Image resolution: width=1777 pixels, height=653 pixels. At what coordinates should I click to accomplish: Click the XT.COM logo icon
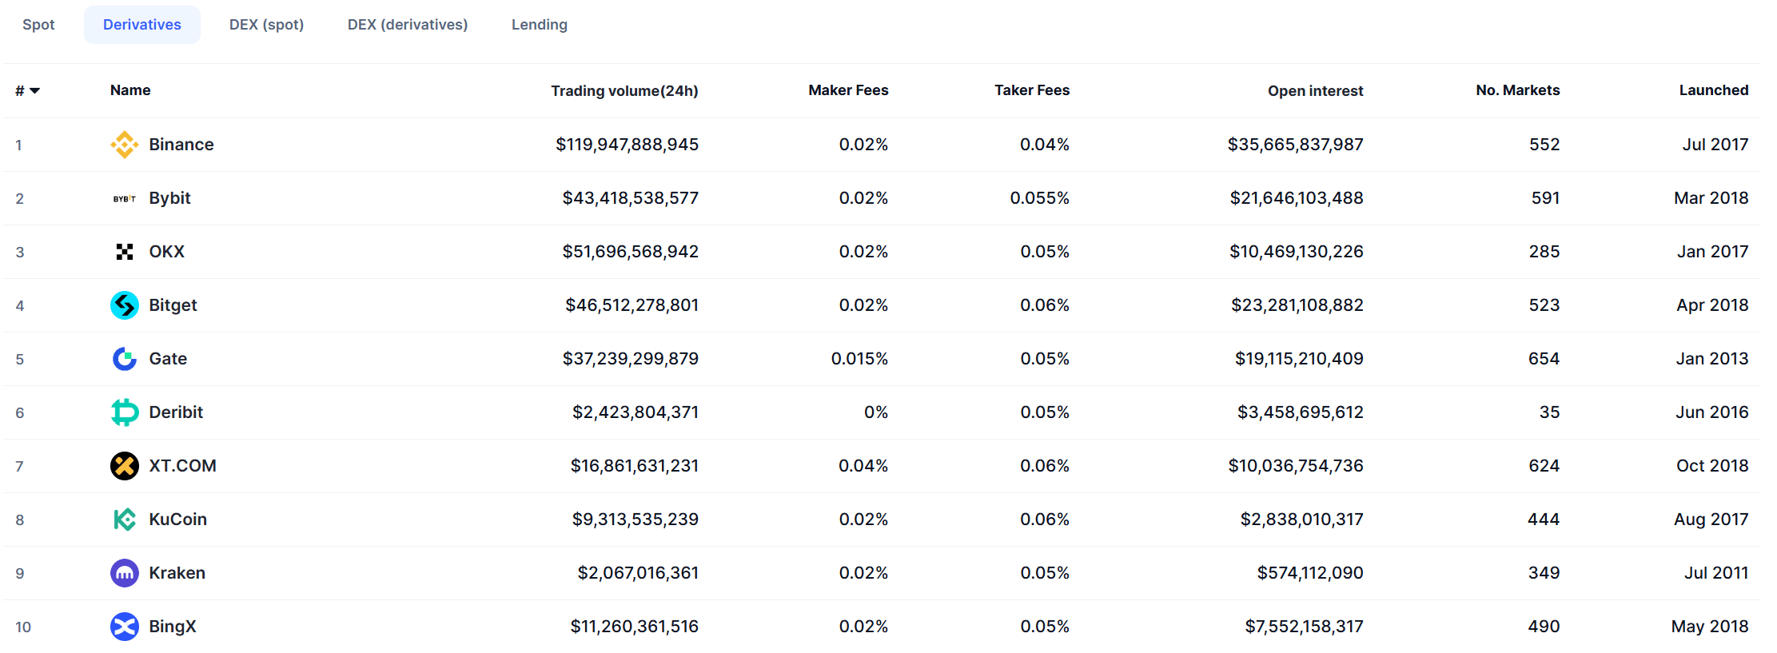tap(124, 466)
